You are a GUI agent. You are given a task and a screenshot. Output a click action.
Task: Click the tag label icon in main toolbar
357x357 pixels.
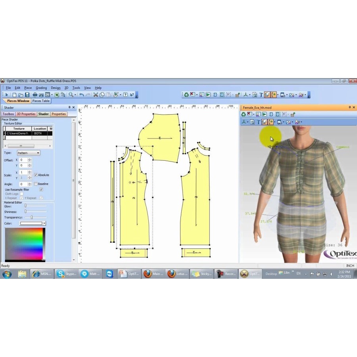point(63,95)
